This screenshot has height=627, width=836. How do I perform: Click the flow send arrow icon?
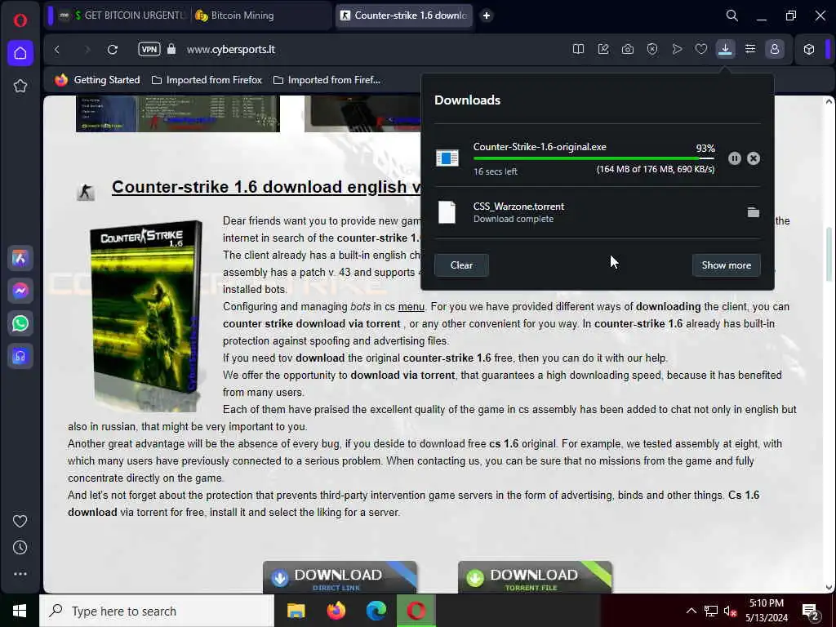pyautogui.click(x=677, y=50)
